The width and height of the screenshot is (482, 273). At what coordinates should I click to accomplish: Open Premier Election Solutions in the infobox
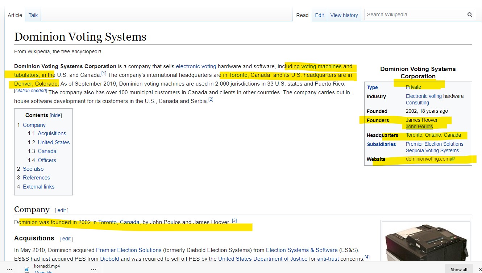click(x=435, y=144)
